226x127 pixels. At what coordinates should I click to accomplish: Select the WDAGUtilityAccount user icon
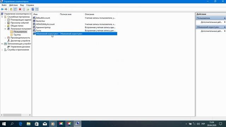pyautogui.click(x=34, y=24)
